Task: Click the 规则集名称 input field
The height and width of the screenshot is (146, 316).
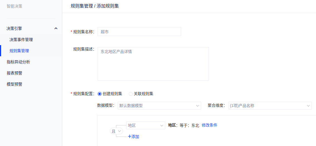Action: tap(139, 31)
